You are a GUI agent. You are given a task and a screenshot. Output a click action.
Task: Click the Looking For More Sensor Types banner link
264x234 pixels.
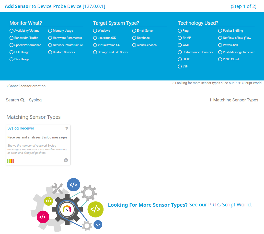coord(180,205)
